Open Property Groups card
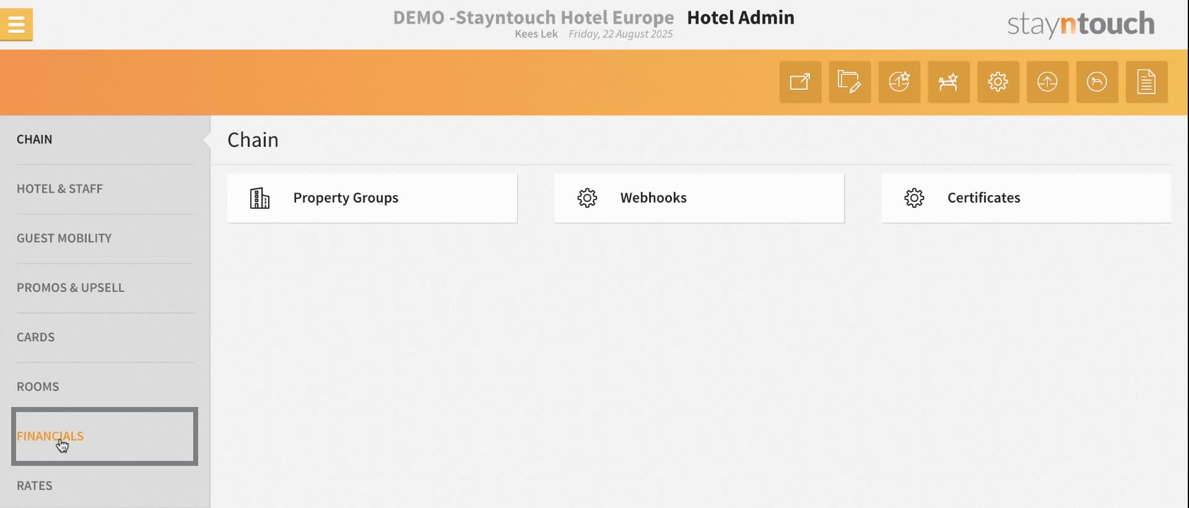 (x=372, y=198)
